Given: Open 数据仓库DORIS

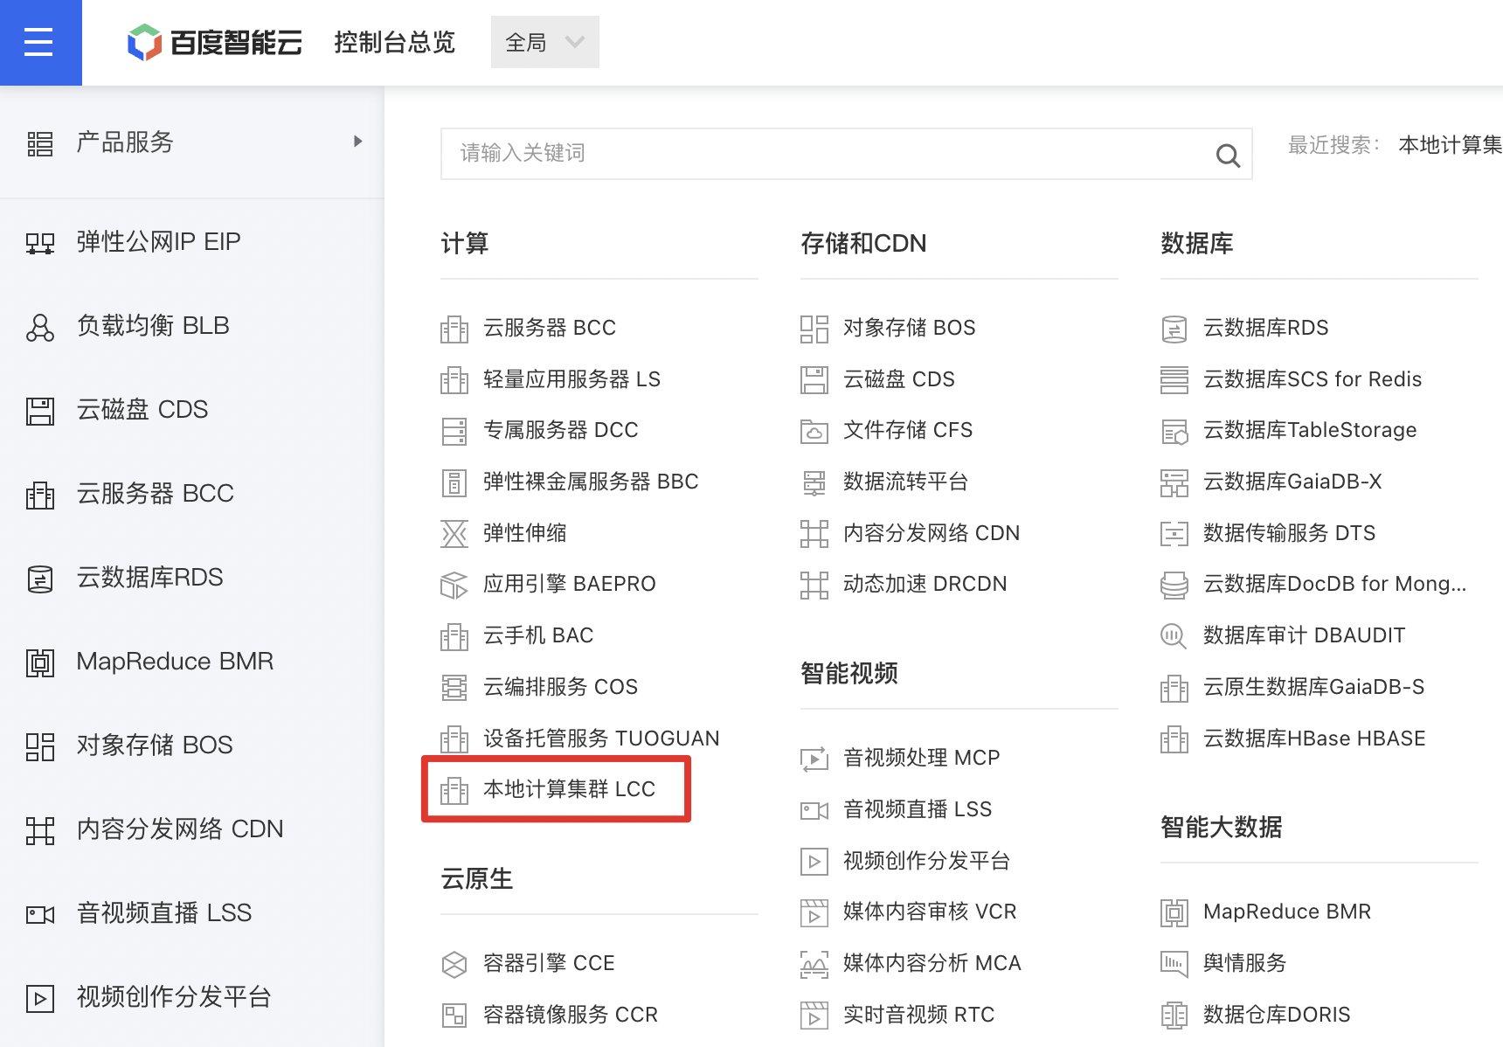Looking at the screenshot, I should [x=1277, y=1015].
